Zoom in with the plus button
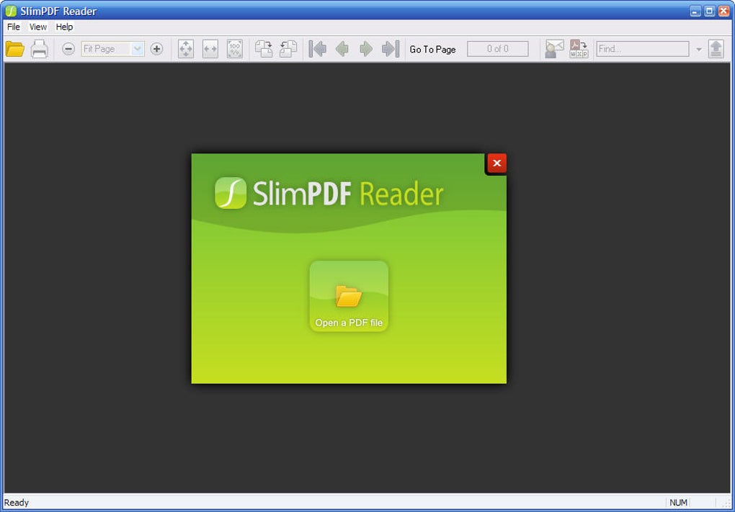 [156, 49]
